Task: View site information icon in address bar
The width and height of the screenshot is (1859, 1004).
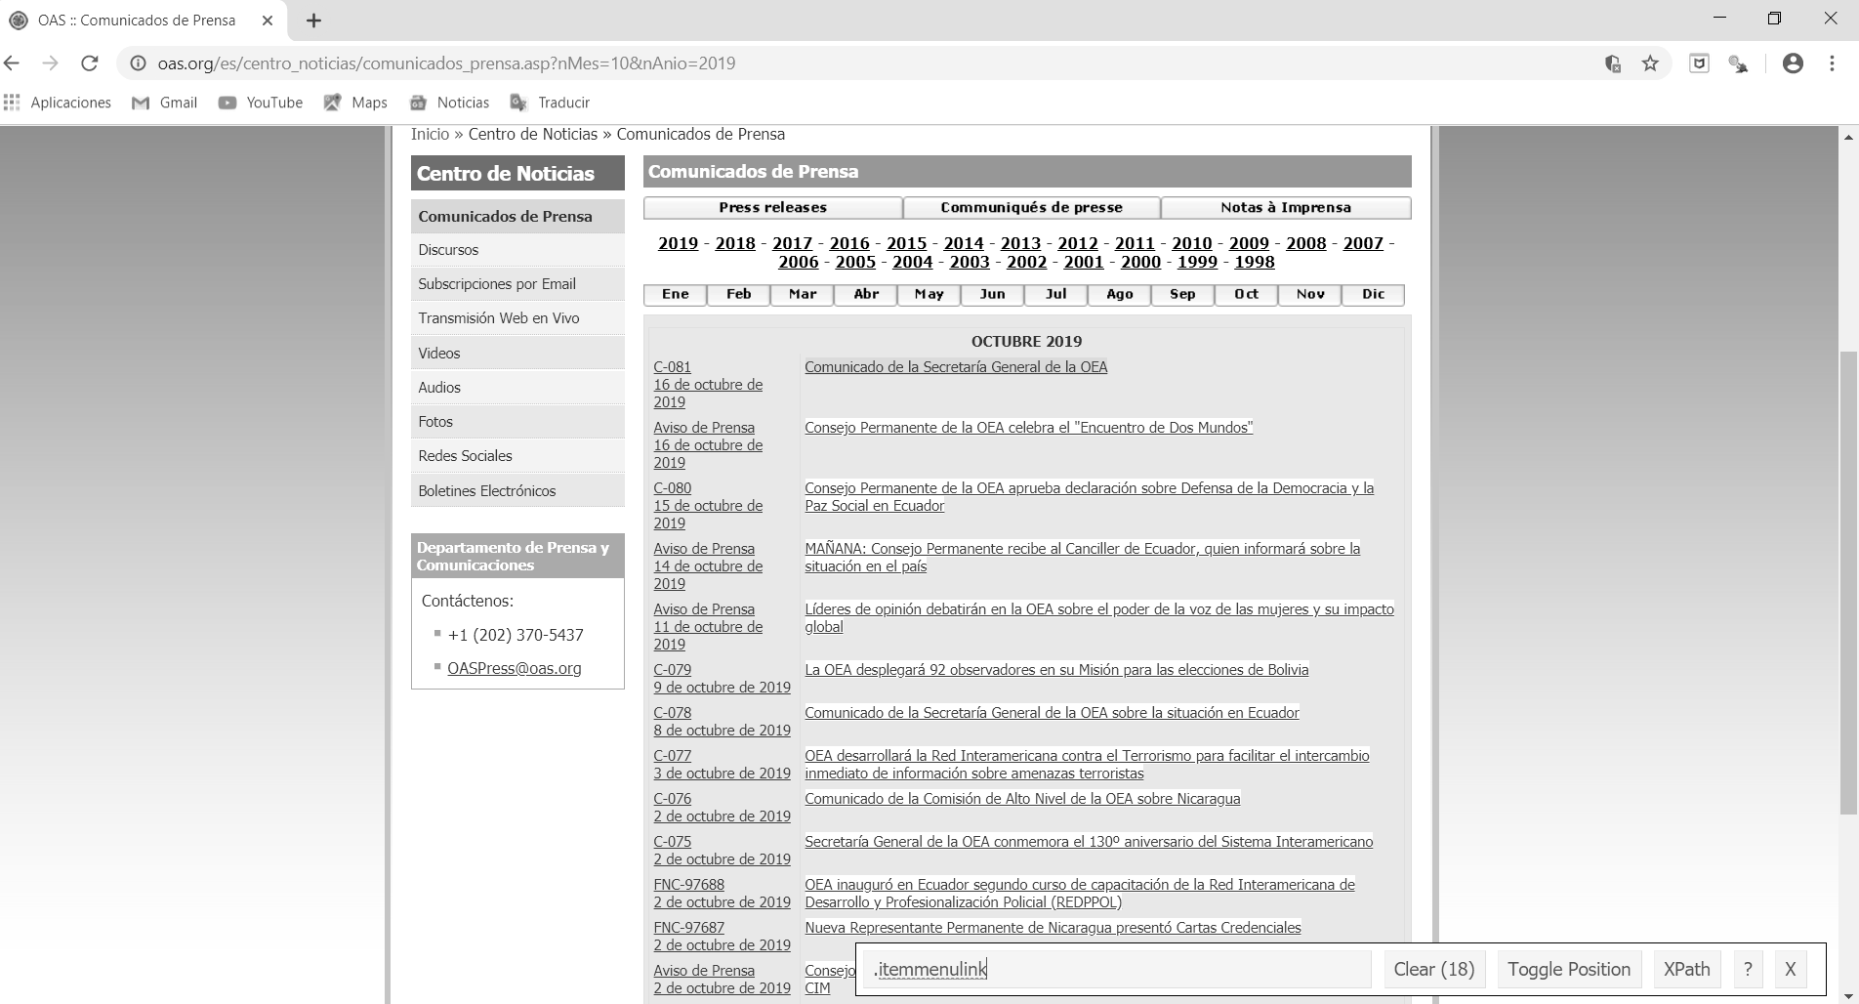Action: coord(139,63)
